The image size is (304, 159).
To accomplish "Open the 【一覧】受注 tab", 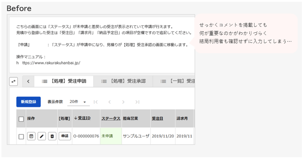I will [174, 81].
